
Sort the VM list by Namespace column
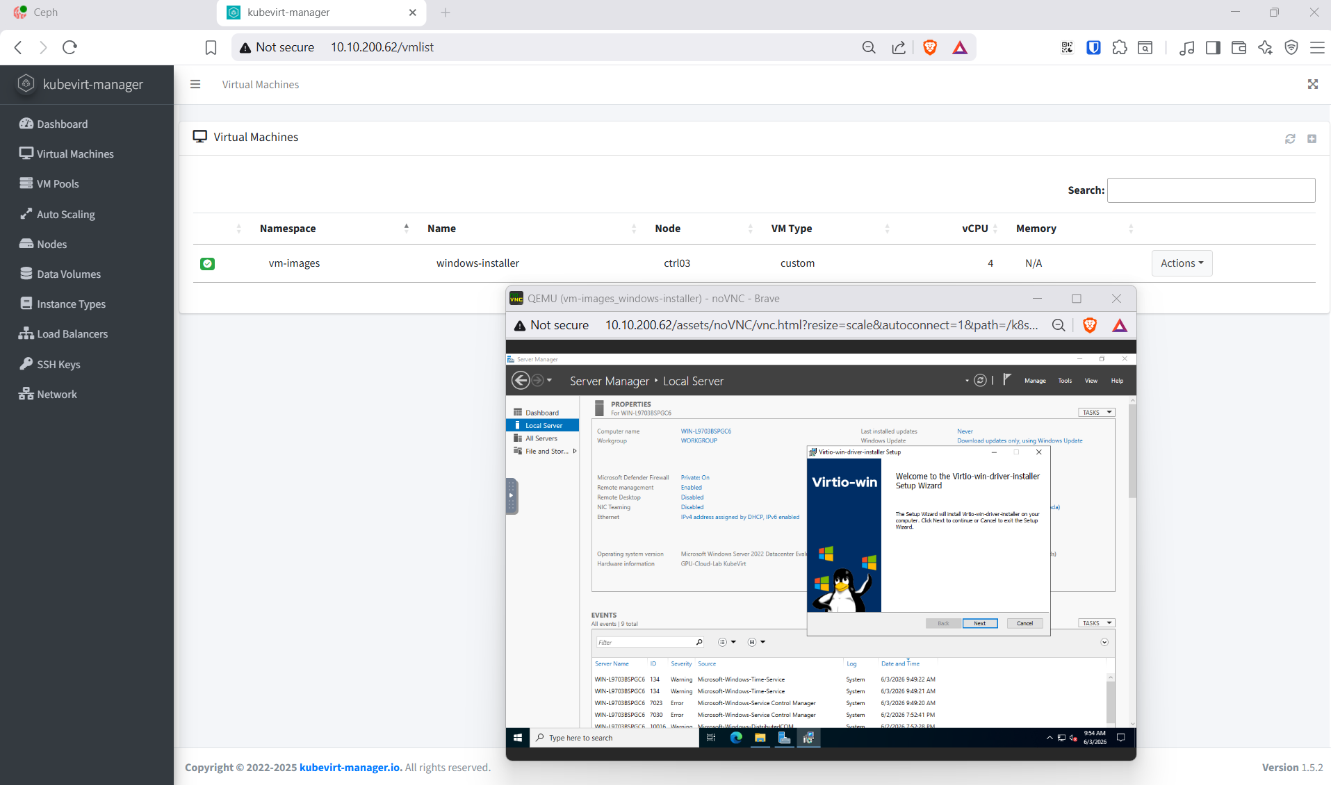coord(287,229)
